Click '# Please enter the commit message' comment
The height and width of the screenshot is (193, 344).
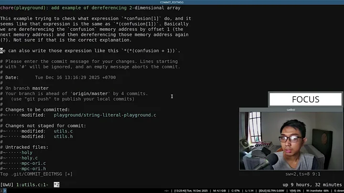pos(89,62)
